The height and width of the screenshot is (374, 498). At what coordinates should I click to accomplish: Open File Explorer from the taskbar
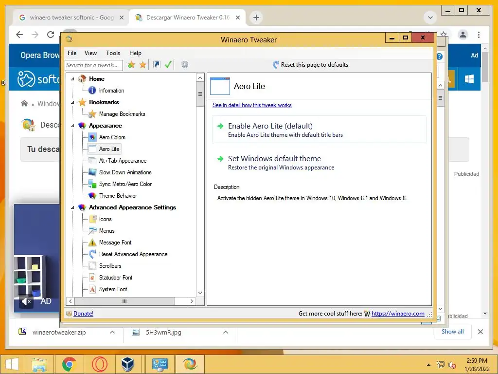pyautogui.click(x=39, y=364)
